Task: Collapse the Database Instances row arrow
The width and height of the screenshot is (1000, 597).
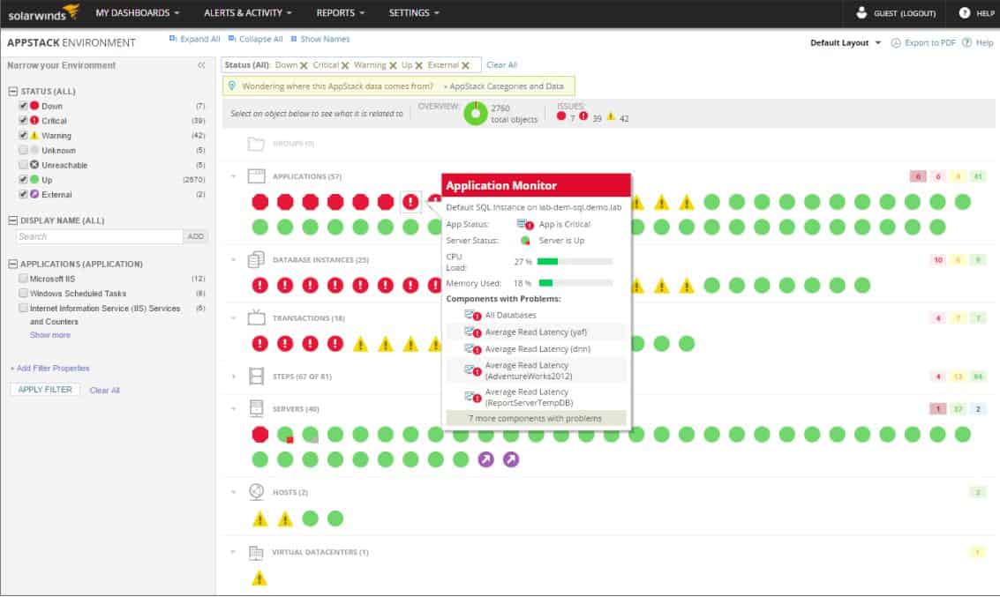Action: (233, 259)
